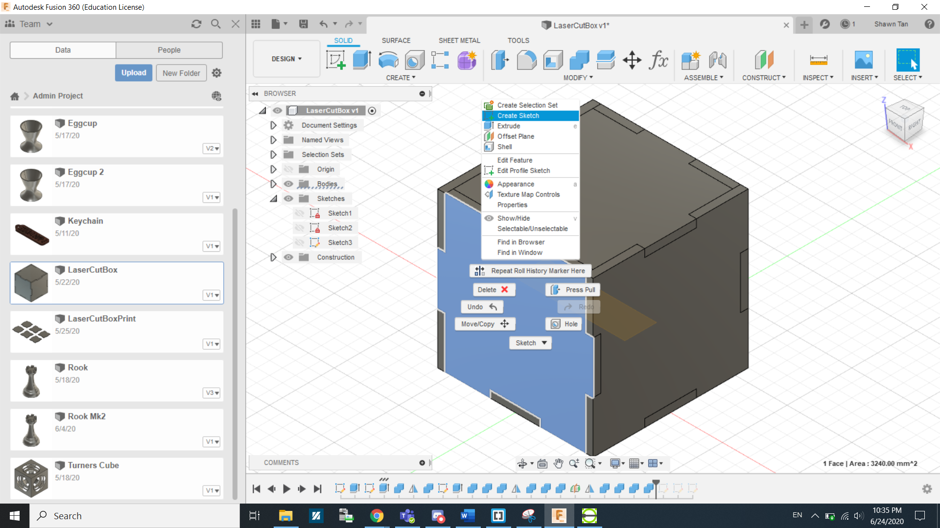Select the Offset Plane construct icon
Image resolution: width=940 pixels, height=528 pixels.
764,60
